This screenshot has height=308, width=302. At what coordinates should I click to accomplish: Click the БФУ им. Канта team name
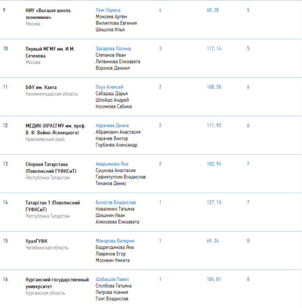(41, 87)
